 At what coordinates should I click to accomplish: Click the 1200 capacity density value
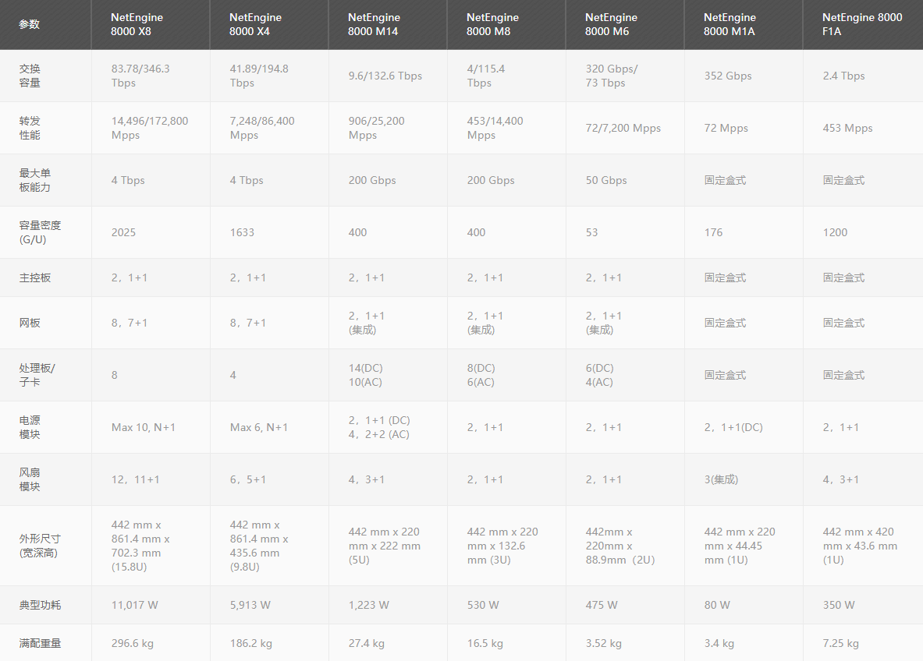(x=835, y=232)
